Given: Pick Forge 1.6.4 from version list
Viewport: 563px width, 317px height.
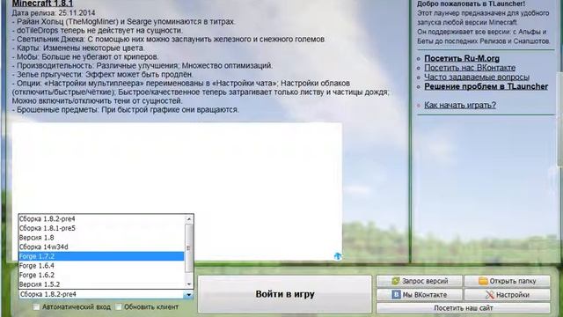Looking at the screenshot, I should click(x=101, y=266).
